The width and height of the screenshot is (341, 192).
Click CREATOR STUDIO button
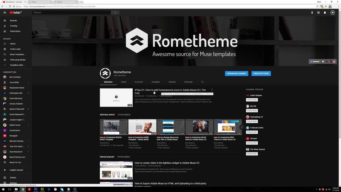(x=261, y=74)
